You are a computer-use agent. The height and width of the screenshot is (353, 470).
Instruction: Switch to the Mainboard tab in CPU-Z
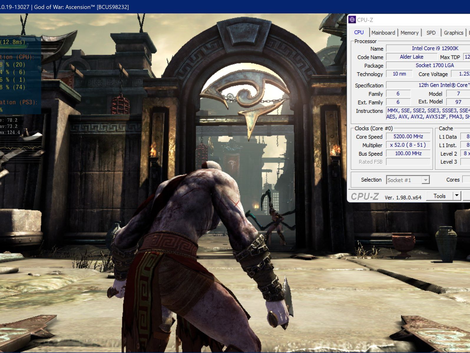[x=383, y=33]
